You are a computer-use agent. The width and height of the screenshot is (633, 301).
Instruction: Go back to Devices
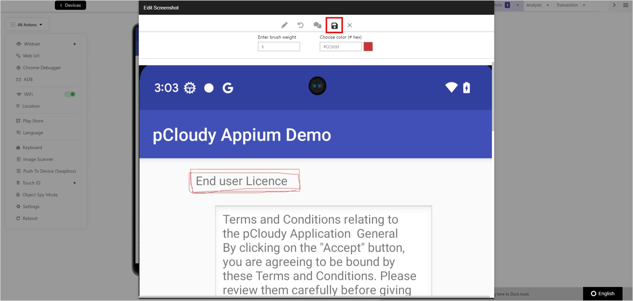70,5
